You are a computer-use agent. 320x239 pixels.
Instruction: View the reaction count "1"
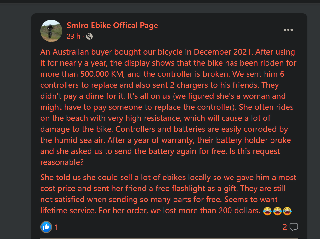pyautogui.click(x=56, y=227)
